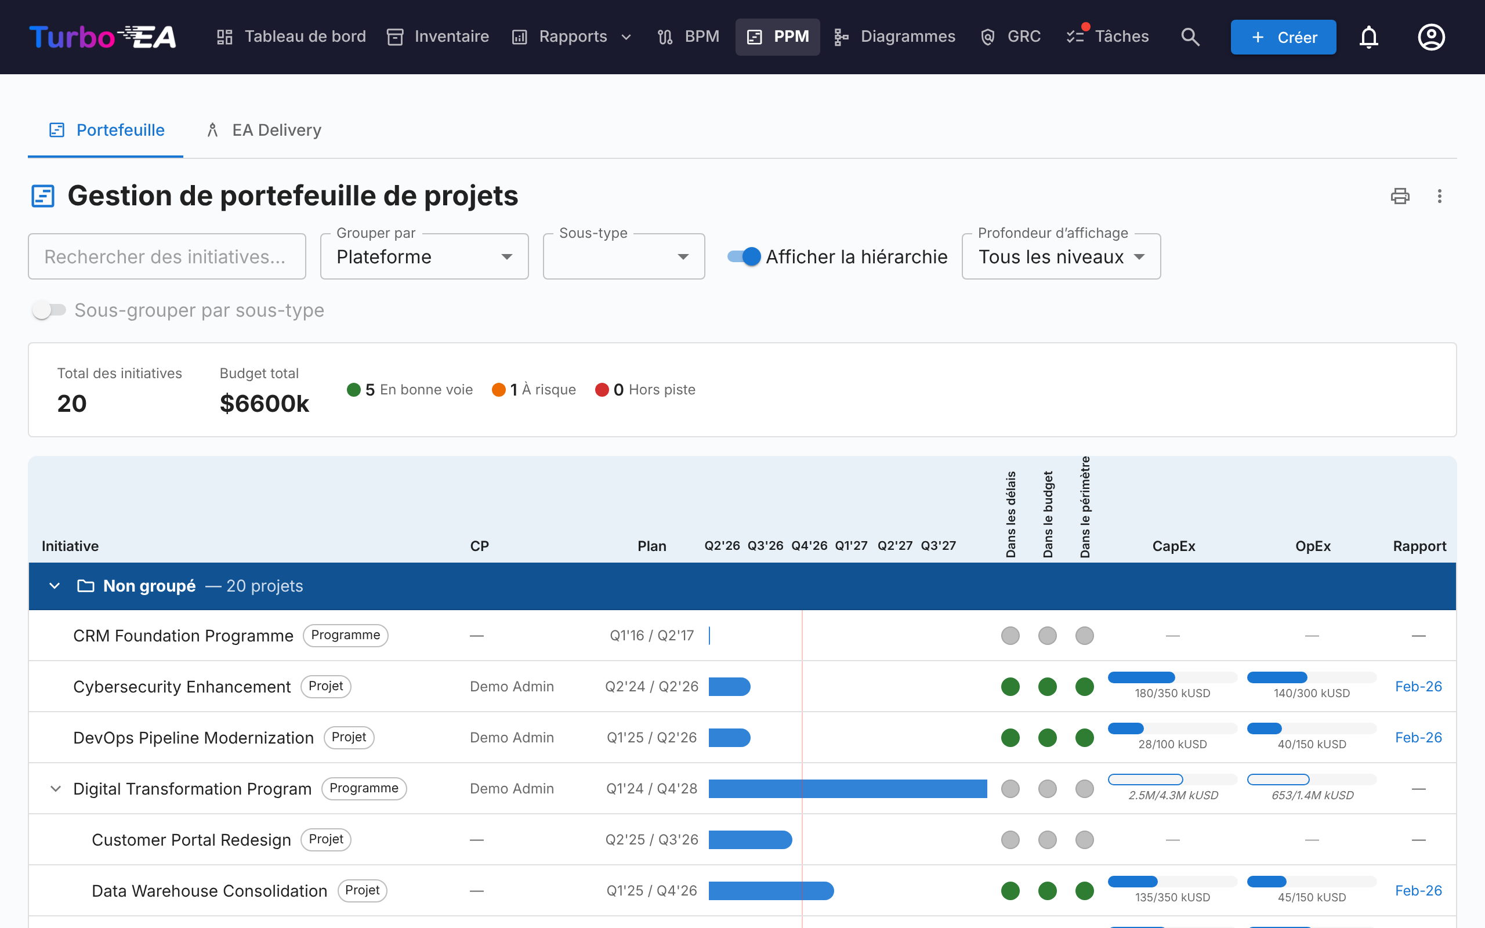The width and height of the screenshot is (1485, 928).
Task: Collapse the Digital Transformation Program row
Action: click(55, 788)
